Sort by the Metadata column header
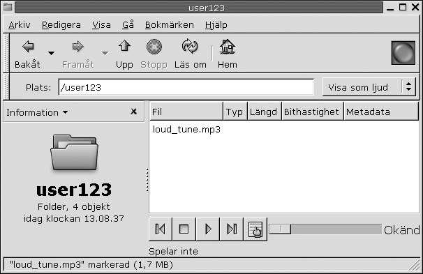The image size is (423, 274). pos(381,112)
